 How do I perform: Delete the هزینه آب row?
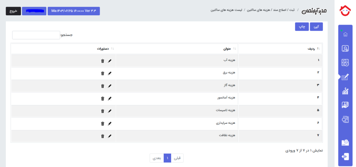coord(103,61)
